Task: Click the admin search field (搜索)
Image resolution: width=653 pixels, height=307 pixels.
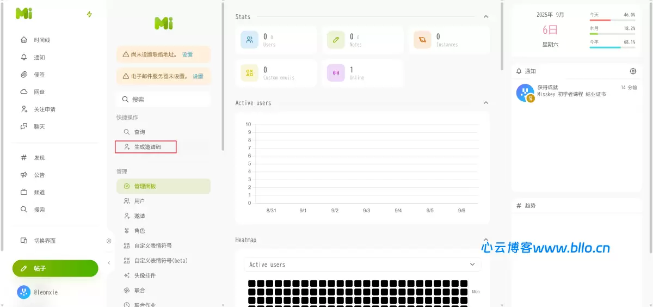Action: click(163, 100)
